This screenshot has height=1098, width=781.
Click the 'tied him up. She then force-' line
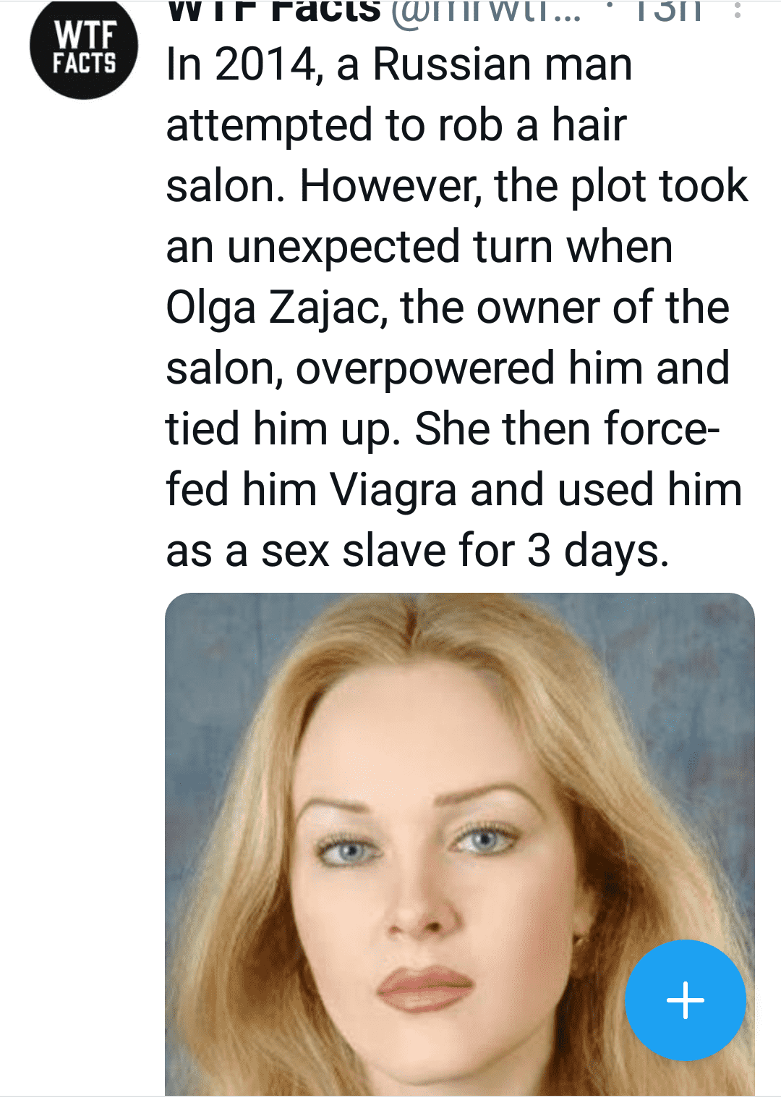click(443, 429)
